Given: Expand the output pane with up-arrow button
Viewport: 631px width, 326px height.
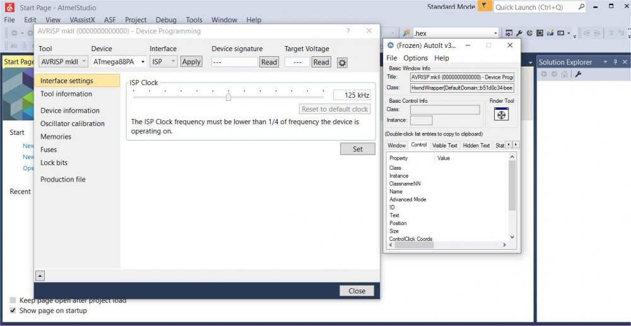Looking at the screenshot, I should pyautogui.click(x=40, y=276).
